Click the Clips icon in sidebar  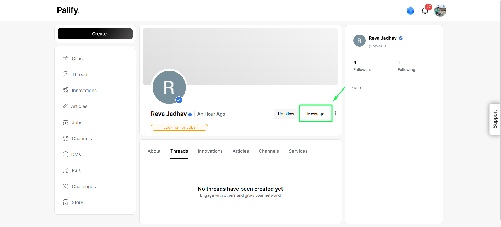click(x=66, y=58)
